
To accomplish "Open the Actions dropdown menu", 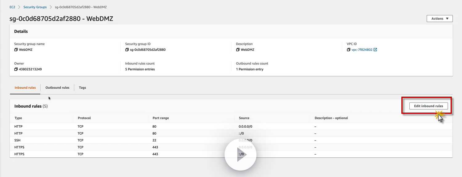I will pyautogui.click(x=440, y=19).
